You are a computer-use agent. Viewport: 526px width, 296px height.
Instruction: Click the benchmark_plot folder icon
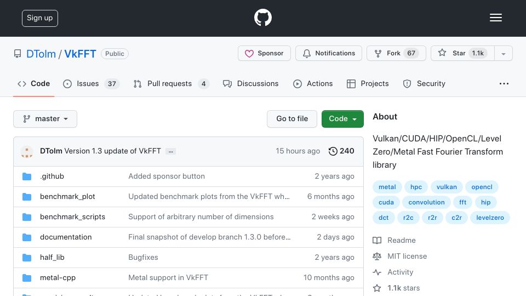(27, 197)
